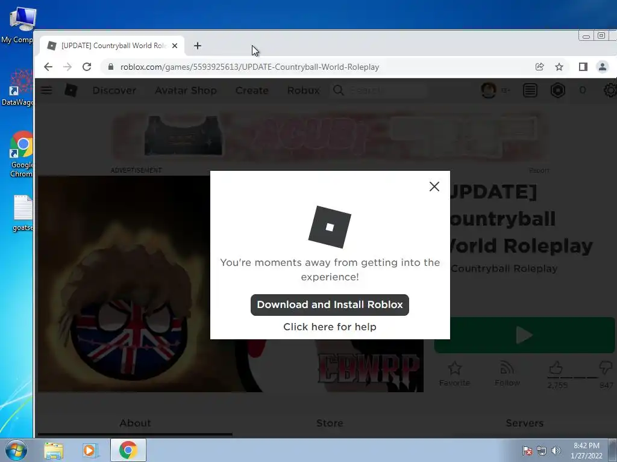Click the Roblox home logo
The width and height of the screenshot is (617, 462).
tap(71, 90)
